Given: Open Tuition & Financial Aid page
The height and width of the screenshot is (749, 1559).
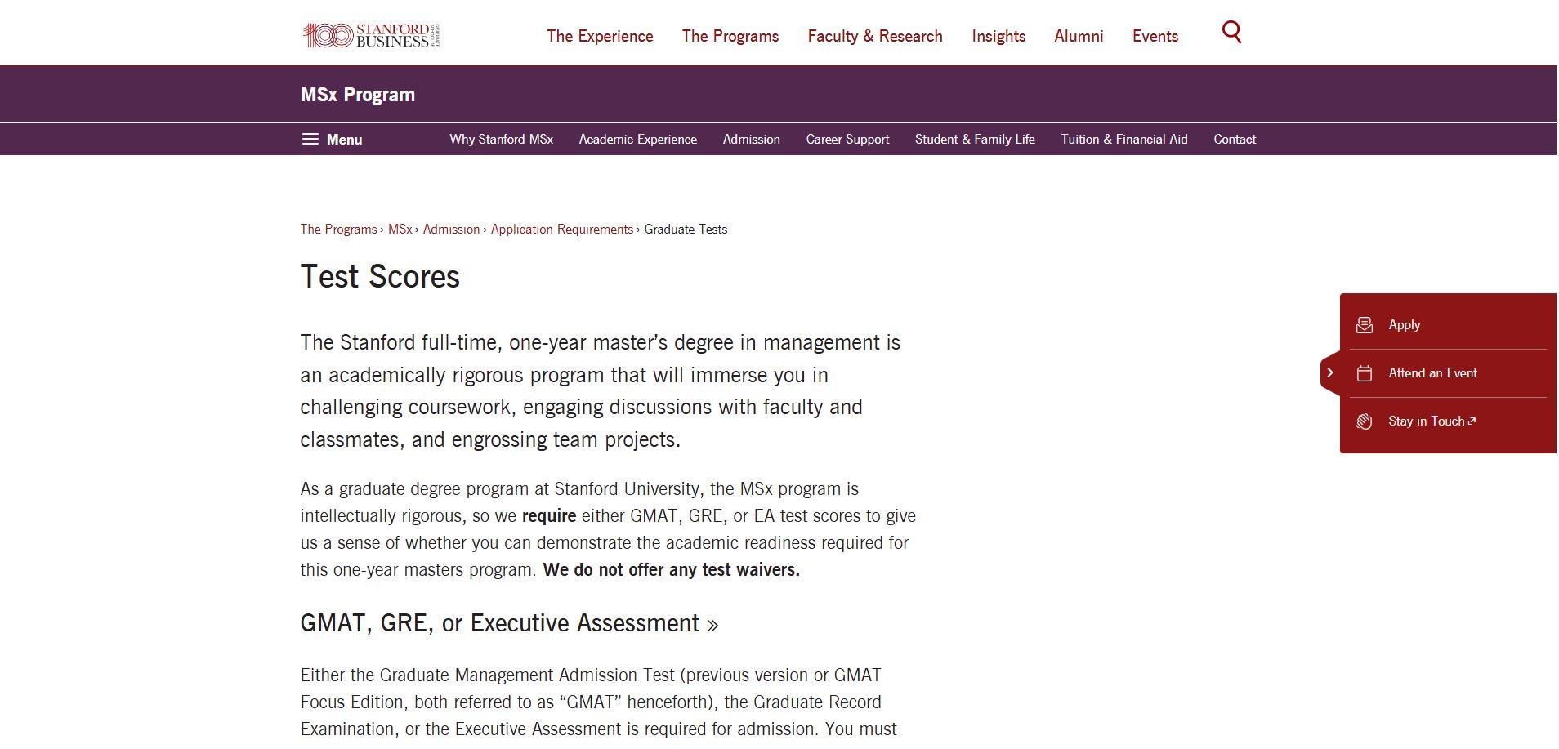Looking at the screenshot, I should pyautogui.click(x=1123, y=140).
